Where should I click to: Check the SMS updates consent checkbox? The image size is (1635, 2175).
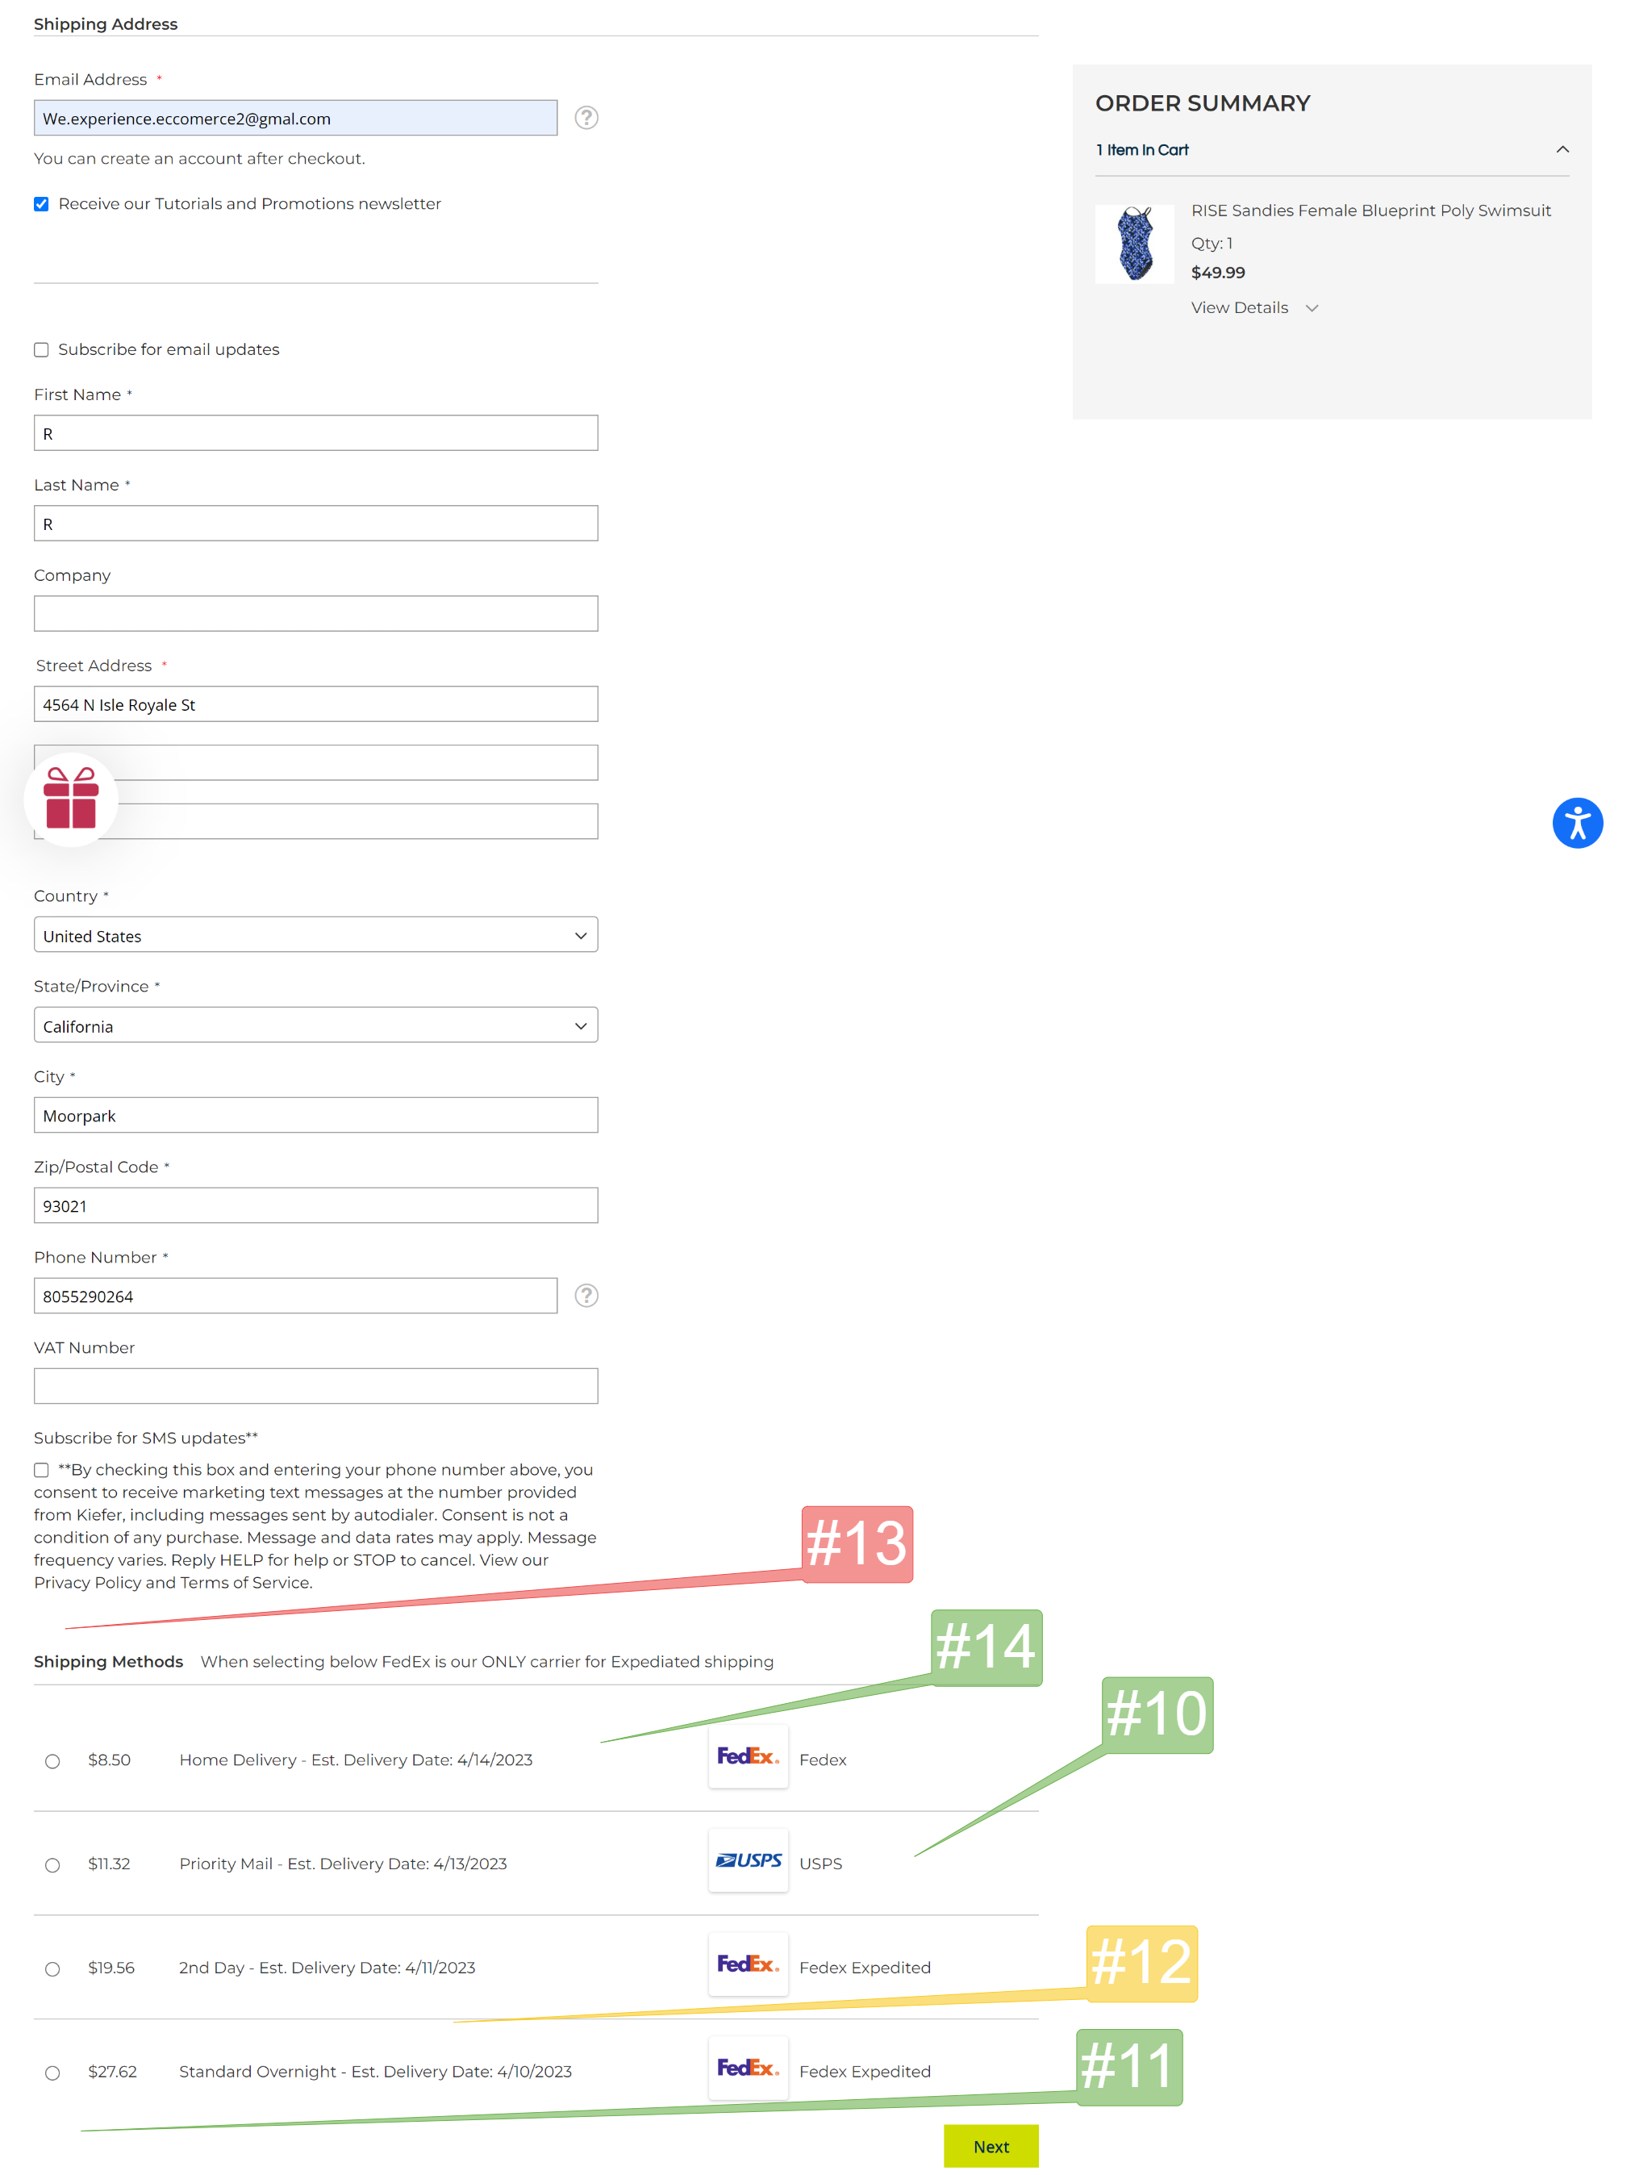coord(41,1471)
